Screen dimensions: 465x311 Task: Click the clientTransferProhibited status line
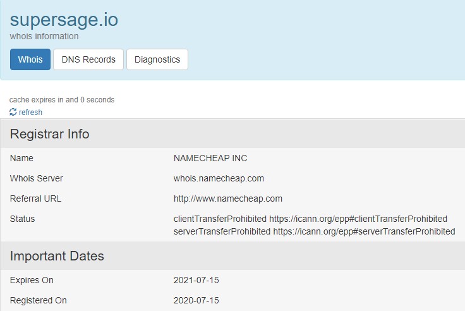310,219
